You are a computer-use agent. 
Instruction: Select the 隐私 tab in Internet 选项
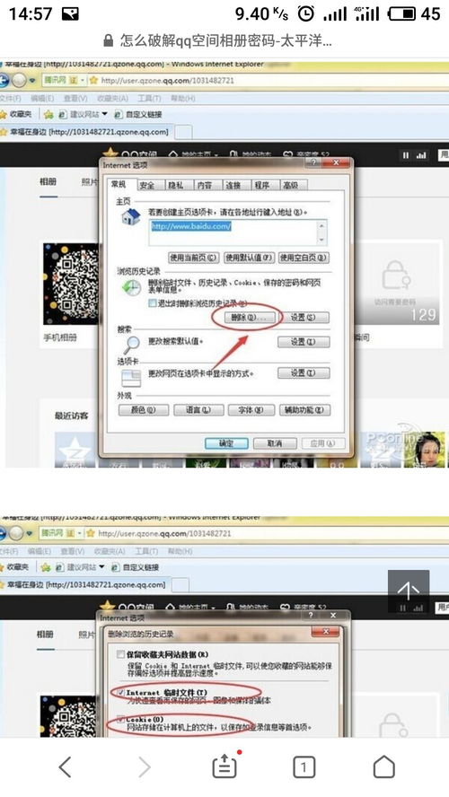176,186
